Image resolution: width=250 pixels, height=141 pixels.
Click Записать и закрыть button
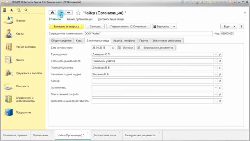[66, 27]
